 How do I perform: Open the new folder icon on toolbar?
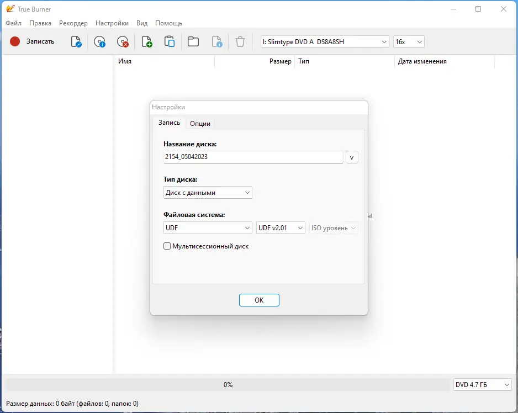point(193,41)
